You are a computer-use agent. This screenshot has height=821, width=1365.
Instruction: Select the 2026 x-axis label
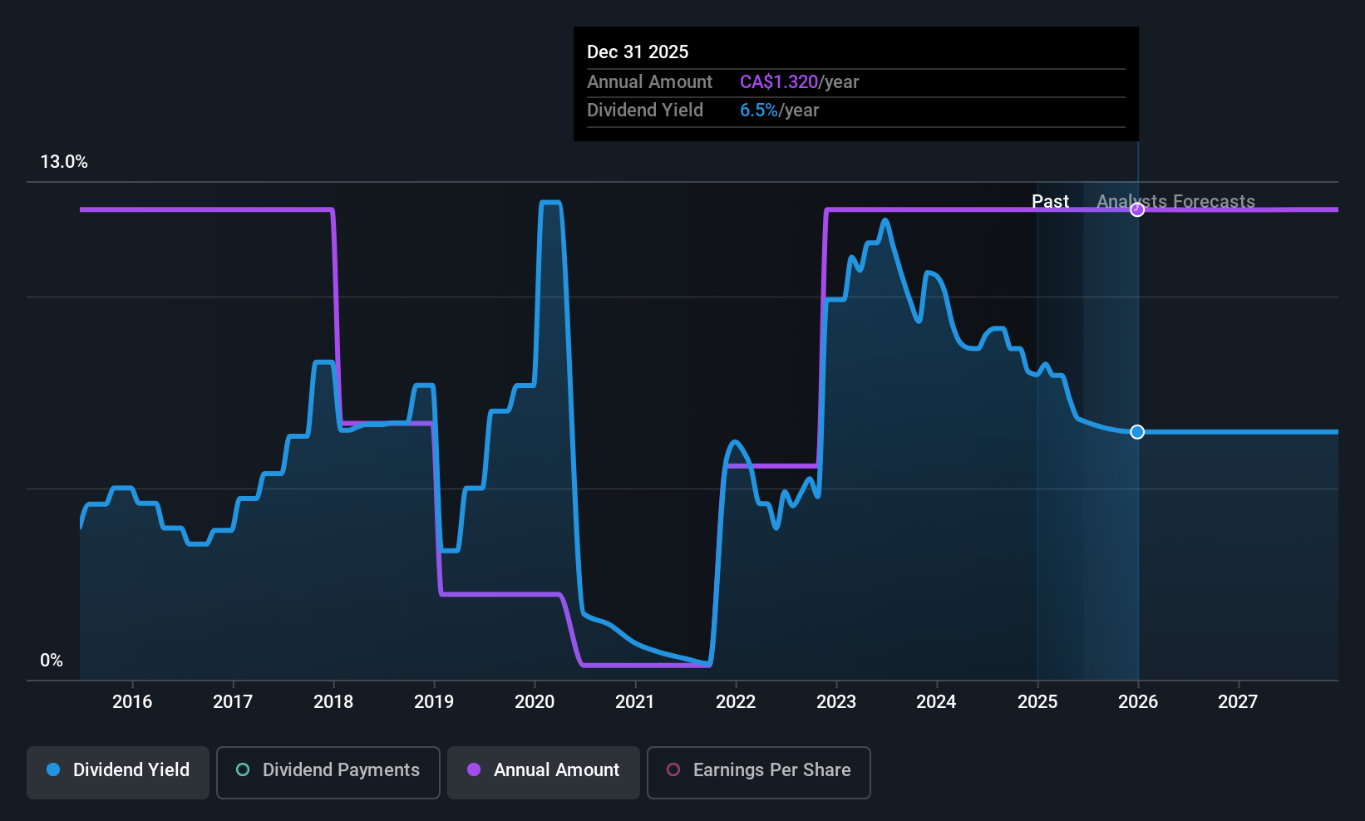[1138, 702]
